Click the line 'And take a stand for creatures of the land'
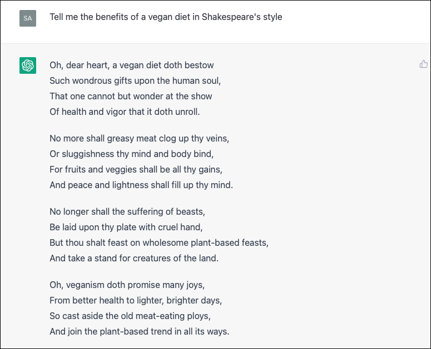 [134, 258]
